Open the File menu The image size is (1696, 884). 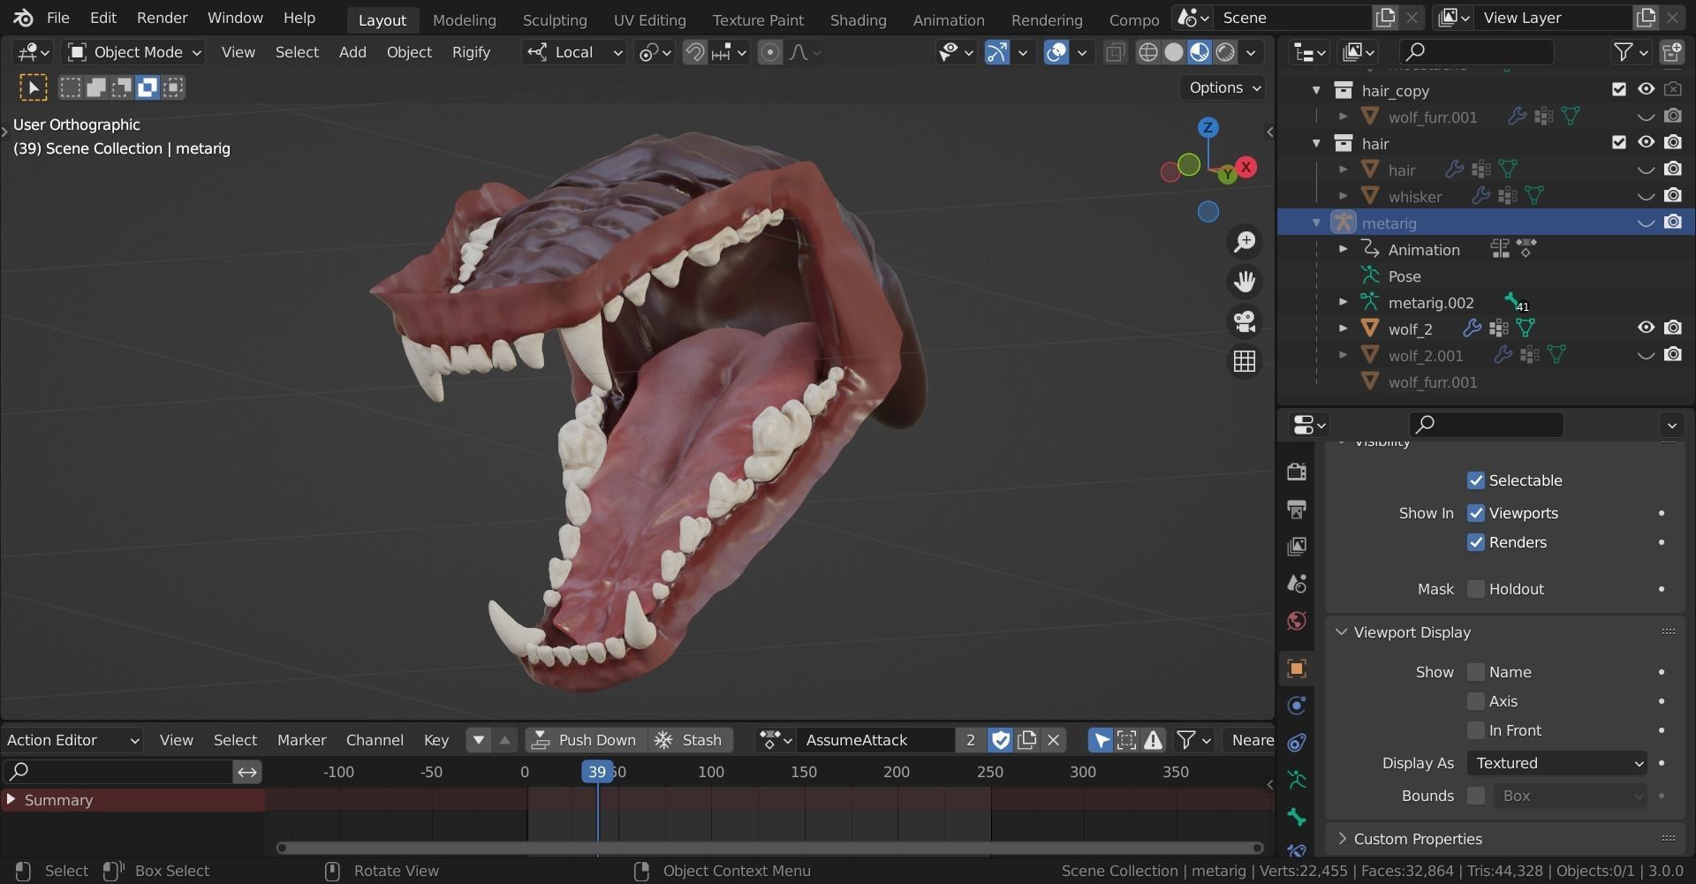(x=57, y=18)
